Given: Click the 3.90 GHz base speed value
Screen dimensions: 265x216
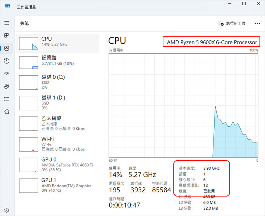Looking at the screenshot, I should coord(211,168).
